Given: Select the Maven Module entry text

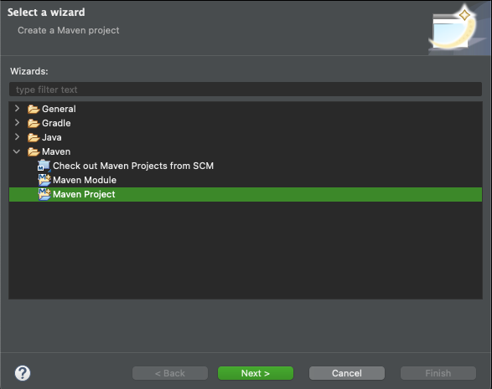Looking at the screenshot, I should (85, 180).
